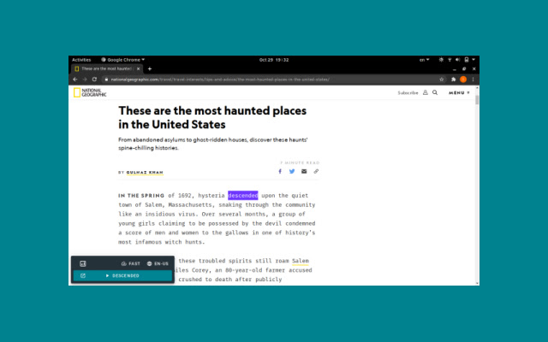
Task: Open the Salem hyperlink in the article
Action: pos(301,261)
